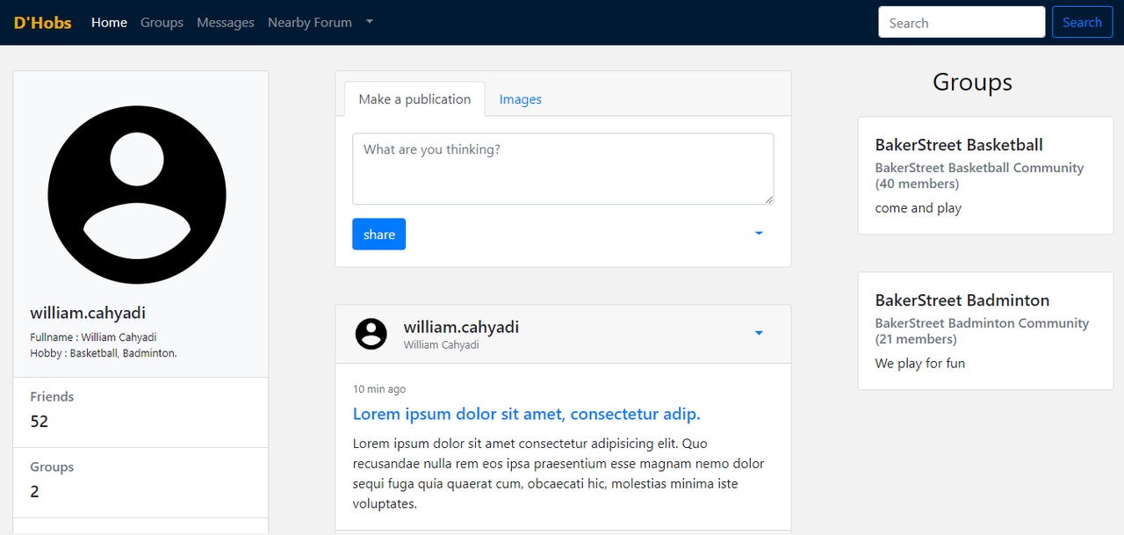This screenshot has width=1124, height=535.
Task: Click the What are you thinking textbox
Action: click(x=563, y=169)
